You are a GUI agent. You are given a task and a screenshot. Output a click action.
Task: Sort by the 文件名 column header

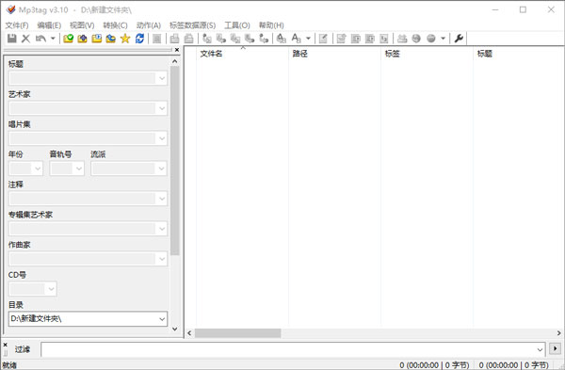click(242, 54)
